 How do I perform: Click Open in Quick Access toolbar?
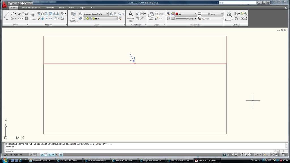point(15,3)
